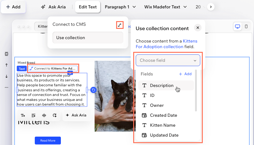This screenshot has height=145, width=254.
Task: Click the fields list scrollbar
Action: coord(196,91)
